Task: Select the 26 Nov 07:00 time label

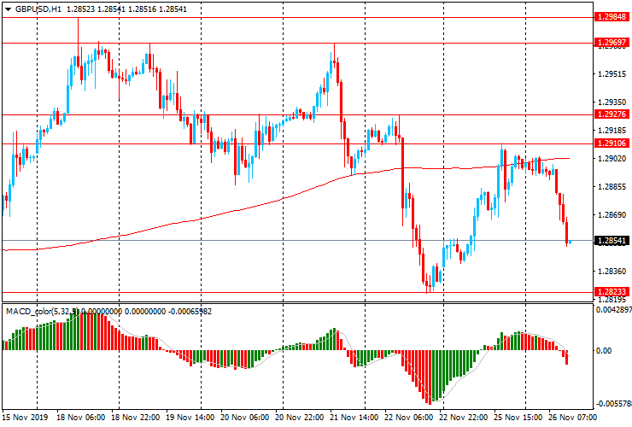Action: [x=572, y=417]
